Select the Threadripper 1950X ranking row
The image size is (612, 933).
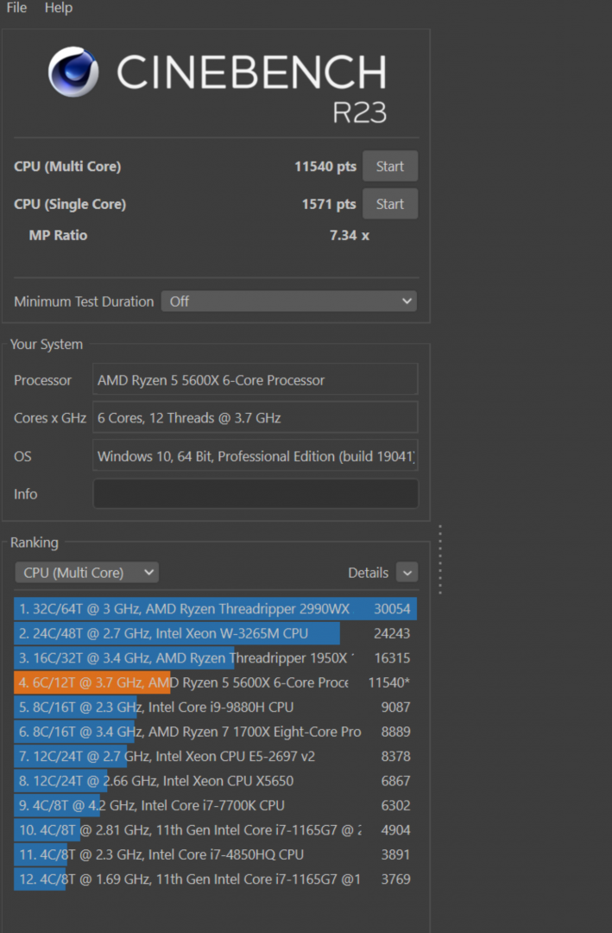point(215,657)
